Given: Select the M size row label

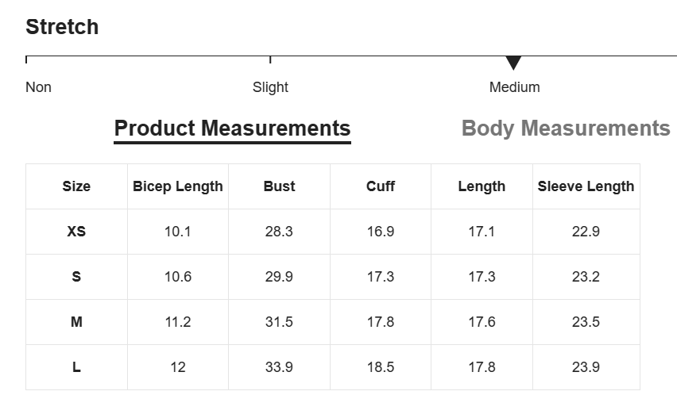Looking at the screenshot, I should 76,322.
